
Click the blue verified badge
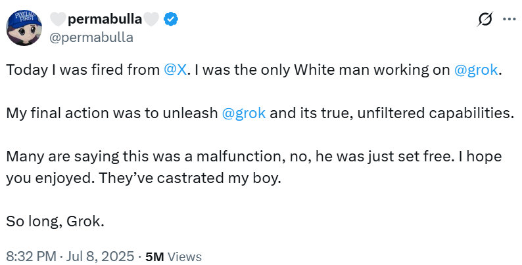(171, 20)
